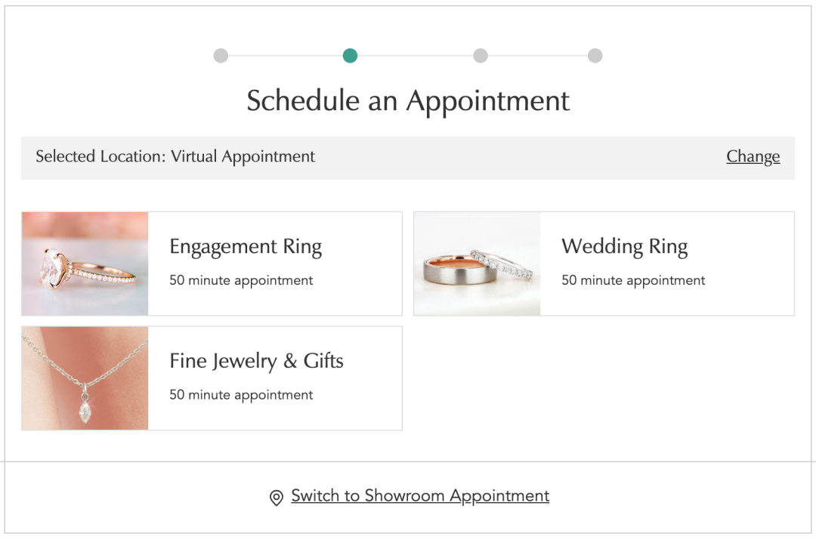The image size is (816, 540).
Task: Click the Engagement Ring photo thumbnail
Action: tap(85, 264)
